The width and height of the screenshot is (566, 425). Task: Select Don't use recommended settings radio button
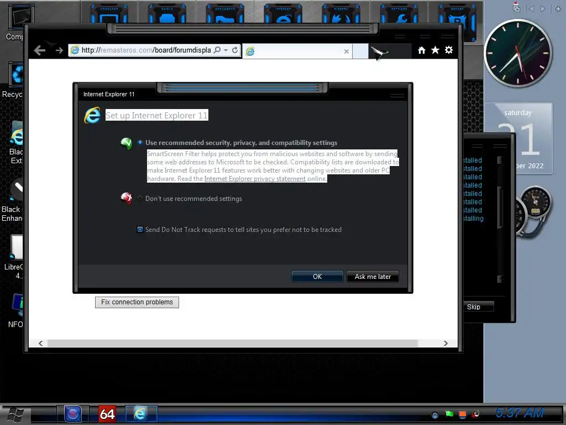click(140, 198)
